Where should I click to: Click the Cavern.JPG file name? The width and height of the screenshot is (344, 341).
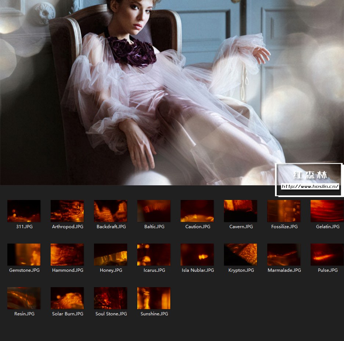241,226
